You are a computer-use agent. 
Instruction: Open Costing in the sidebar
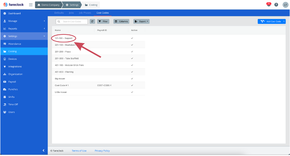24,51
